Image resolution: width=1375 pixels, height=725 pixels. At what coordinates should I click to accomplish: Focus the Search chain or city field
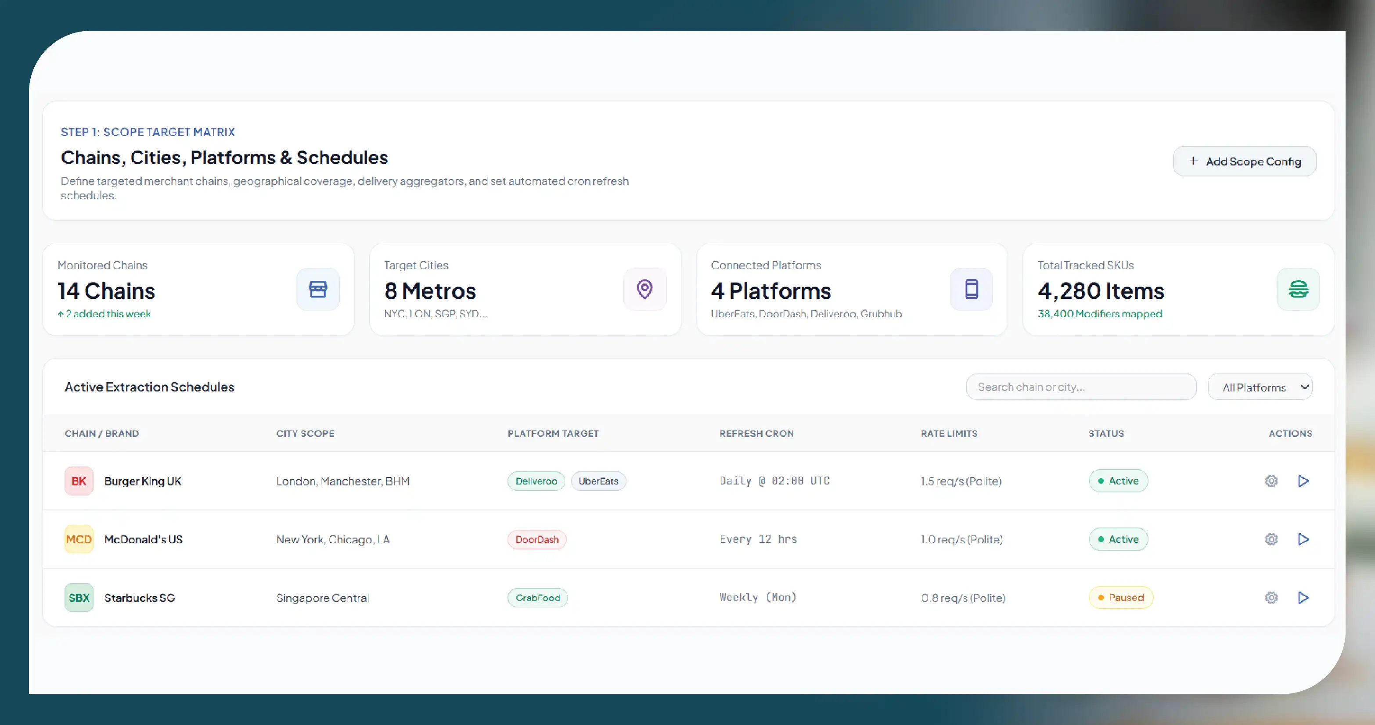pos(1081,387)
